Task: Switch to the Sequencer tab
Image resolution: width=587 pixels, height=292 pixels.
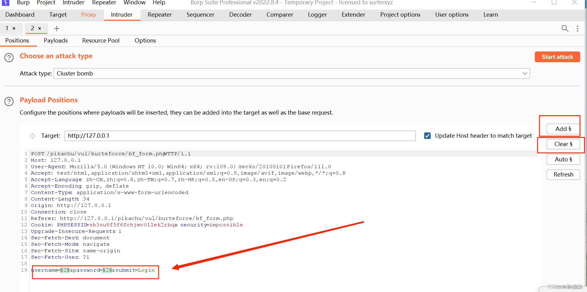Action: tap(200, 15)
